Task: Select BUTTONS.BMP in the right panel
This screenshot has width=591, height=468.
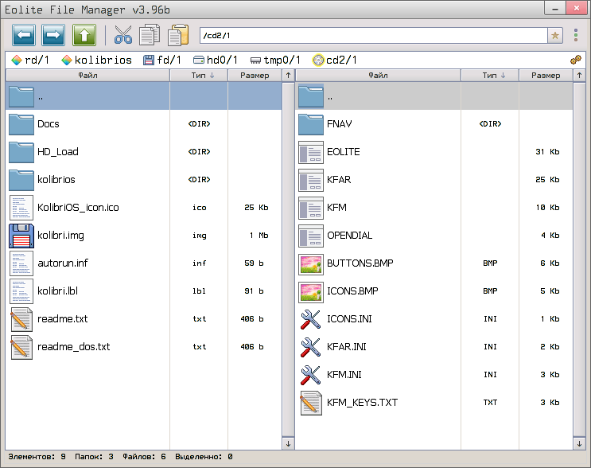Action: (x=360, y=263)
